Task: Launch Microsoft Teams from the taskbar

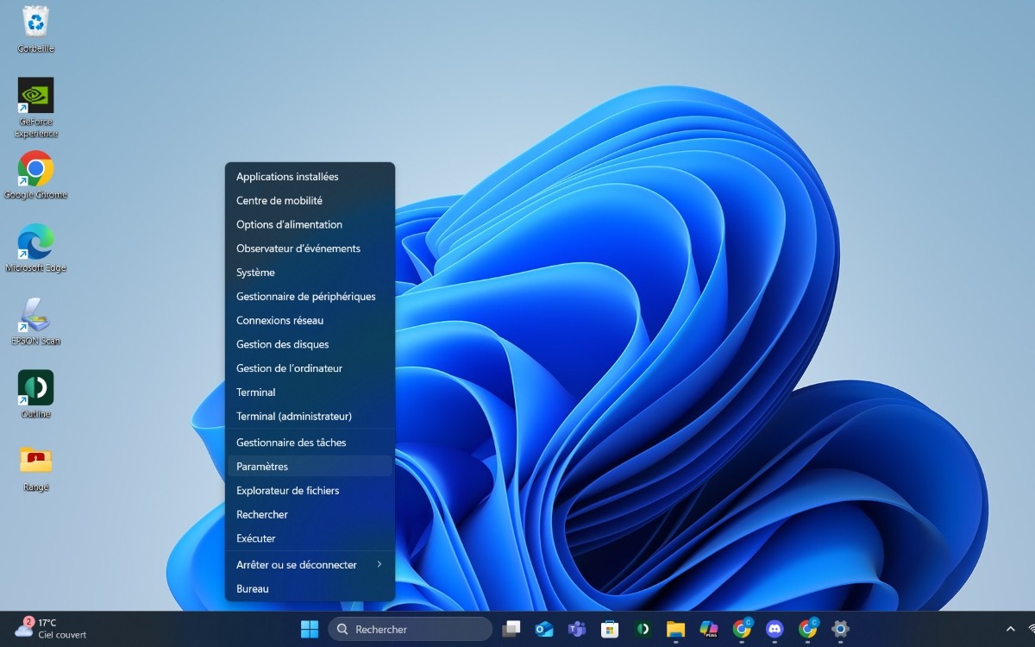Action: click(575, 629)
